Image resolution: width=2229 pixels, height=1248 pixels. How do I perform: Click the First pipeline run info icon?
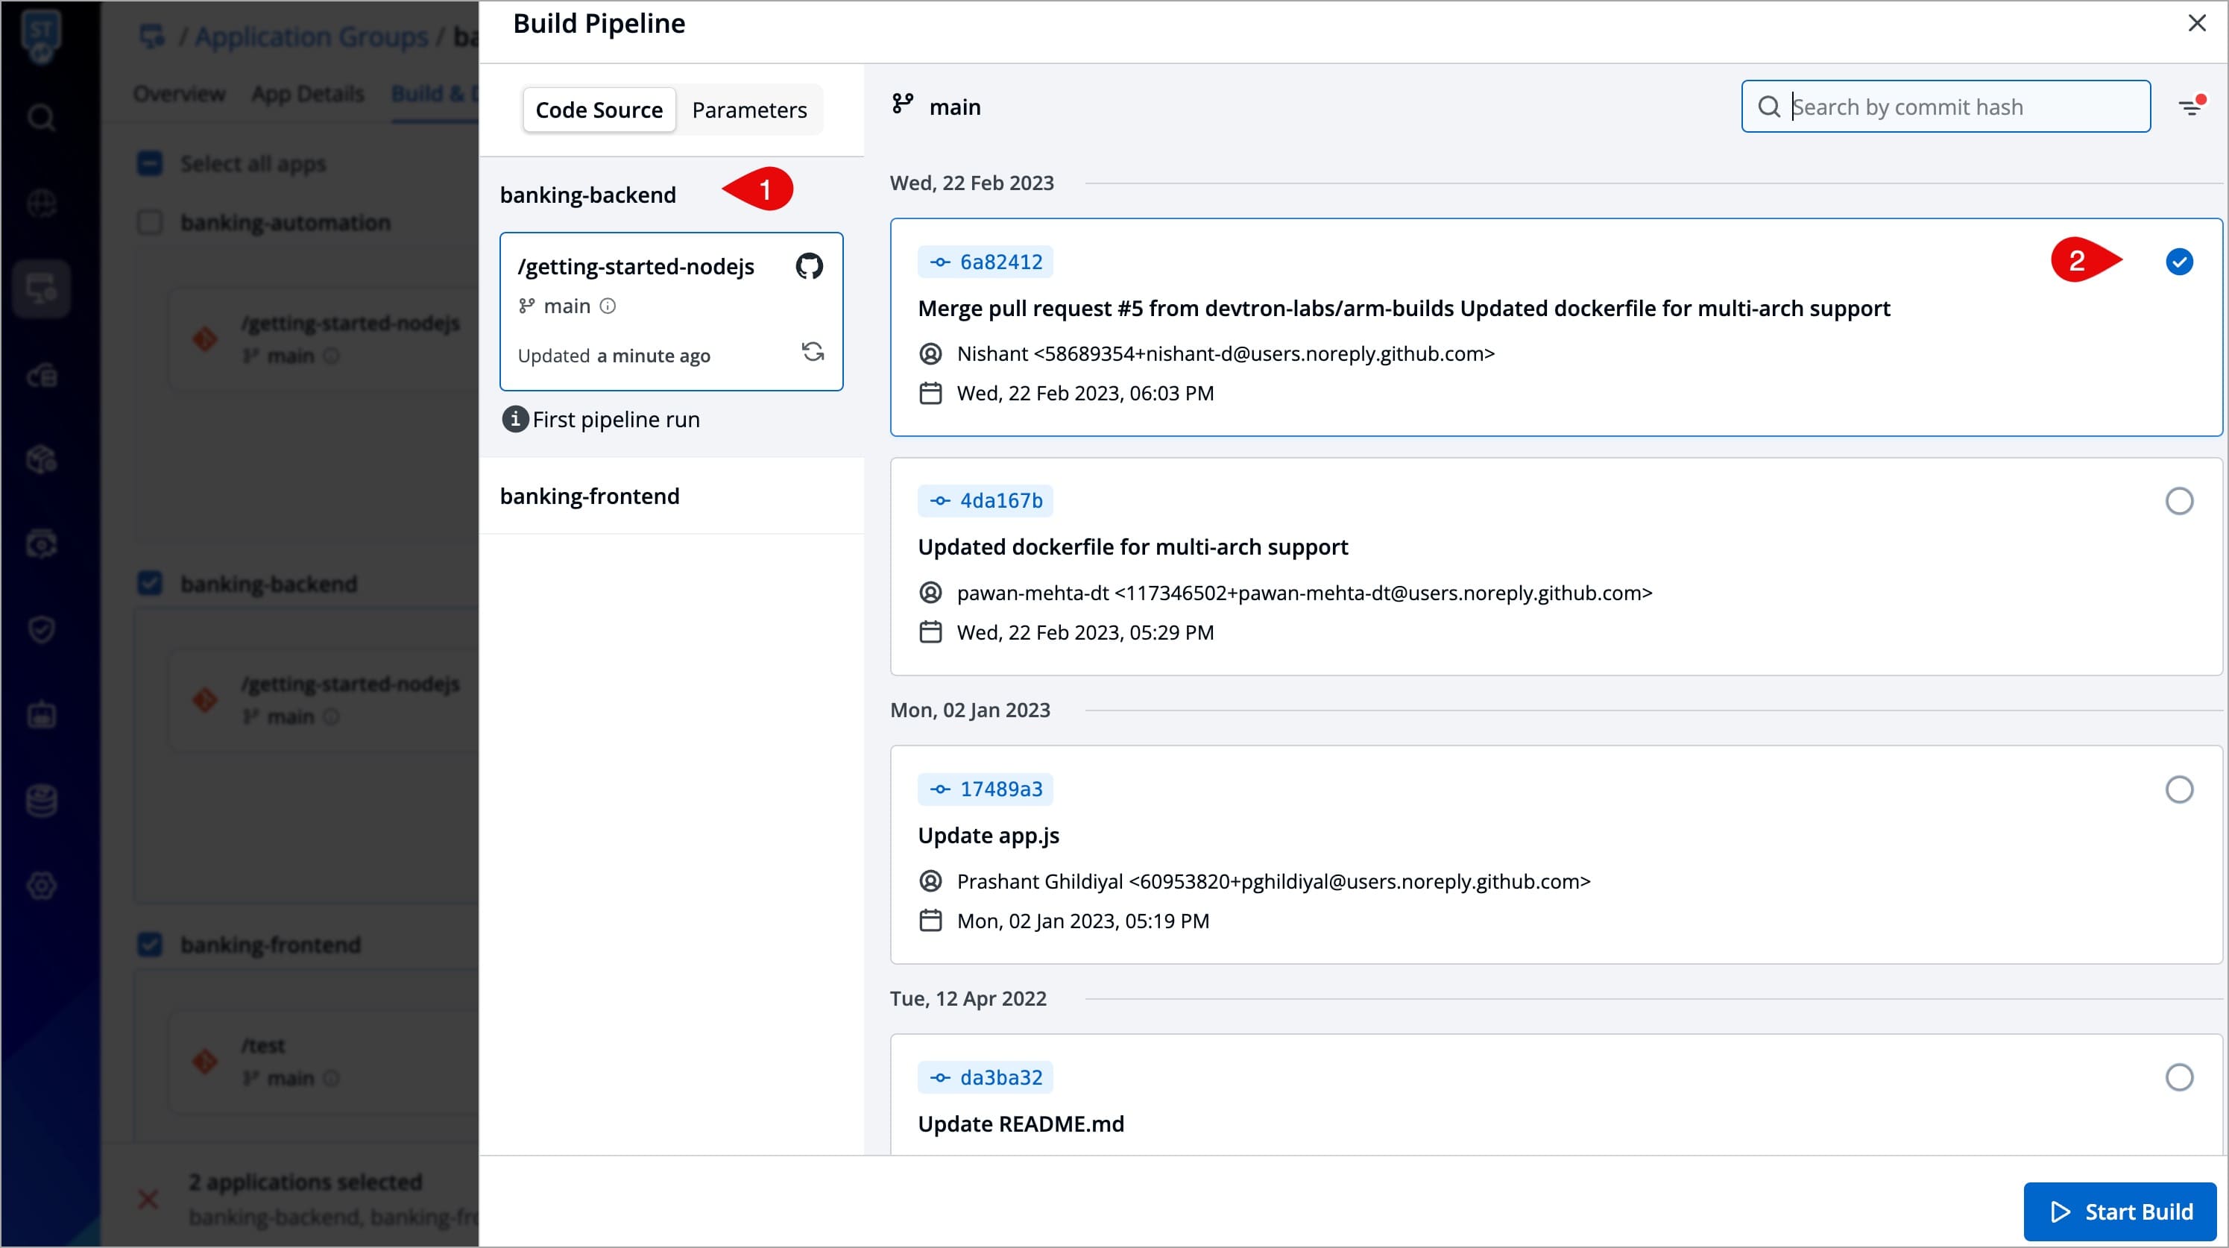[515, 420]
